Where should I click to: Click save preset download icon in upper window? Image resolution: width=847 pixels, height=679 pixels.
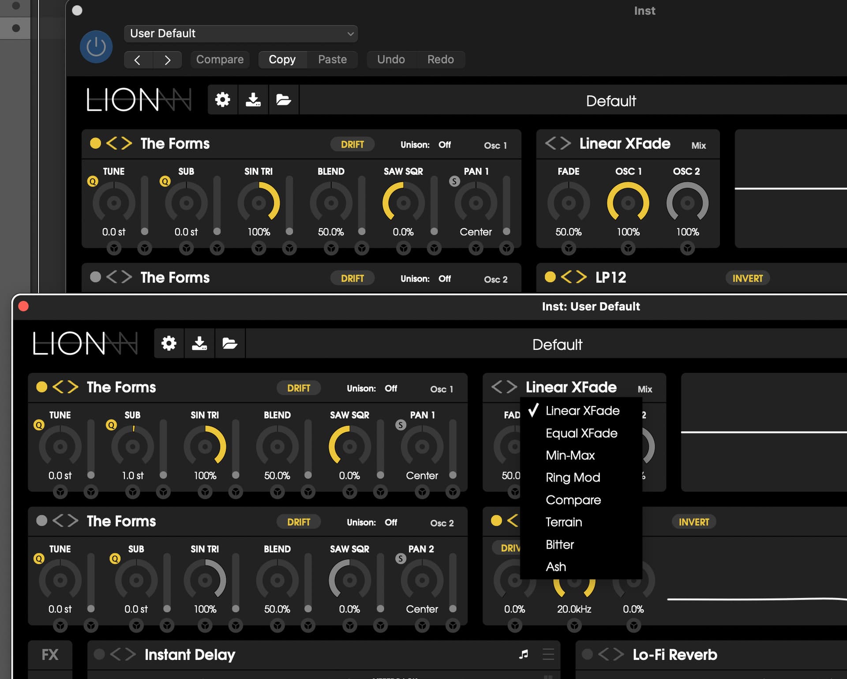coord(253,100)
